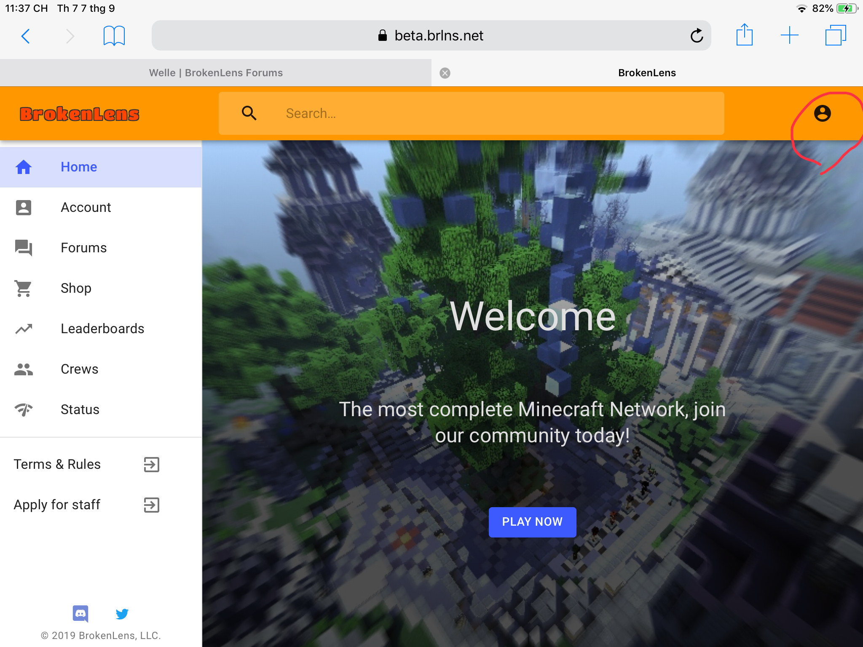Image resolution: width=863 pixels, height=647 pixels.
Task: Open the Twitter bird icon link
Action: [122, 614]
